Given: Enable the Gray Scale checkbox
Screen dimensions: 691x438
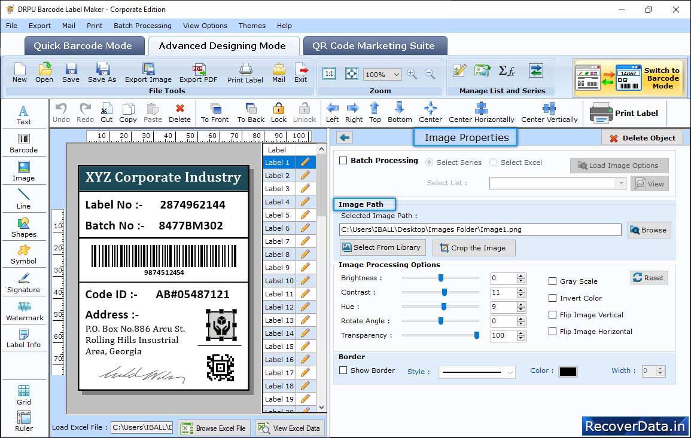Looking at the screenshot, I should pyautogui.click(x=552, y=281).
